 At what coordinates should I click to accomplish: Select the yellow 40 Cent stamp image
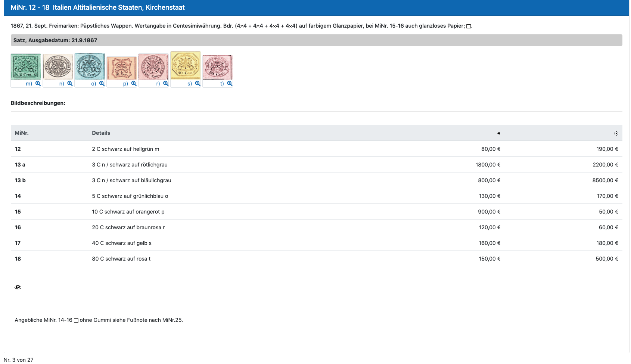pyautogui.click(x=186, y=65)
